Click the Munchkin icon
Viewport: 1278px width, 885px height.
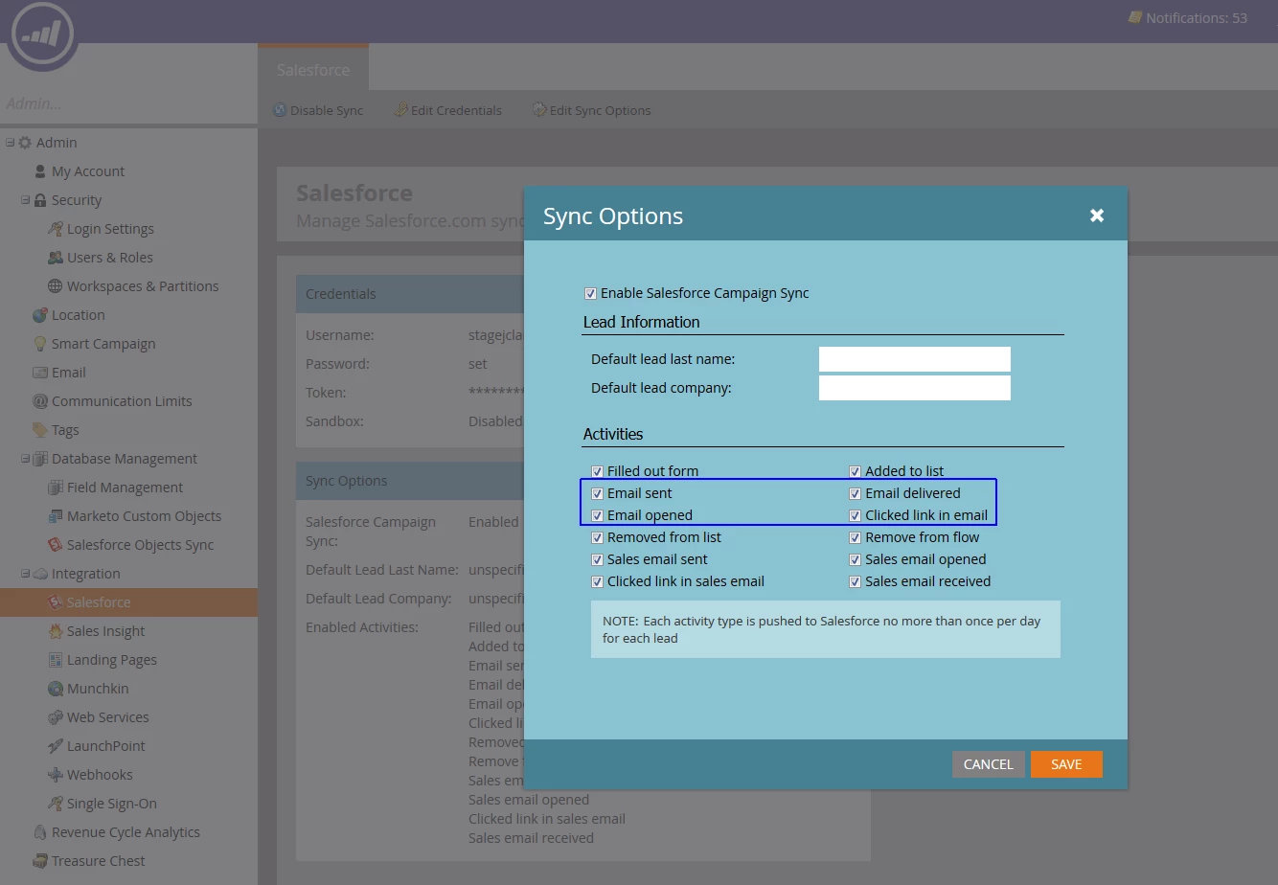pos(56,689)
